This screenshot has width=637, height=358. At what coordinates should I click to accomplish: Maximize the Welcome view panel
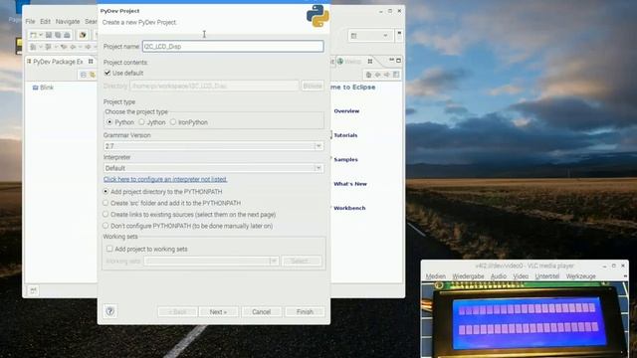point(398,60)
